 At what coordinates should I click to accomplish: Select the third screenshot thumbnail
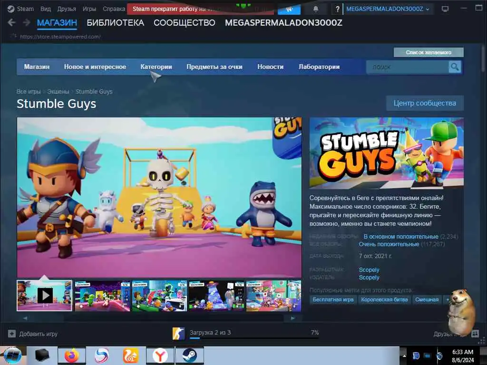coord(159,296)
